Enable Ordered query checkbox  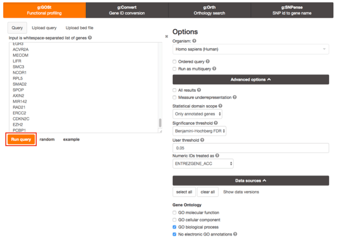pyautogui.click(x=174, y=62)
